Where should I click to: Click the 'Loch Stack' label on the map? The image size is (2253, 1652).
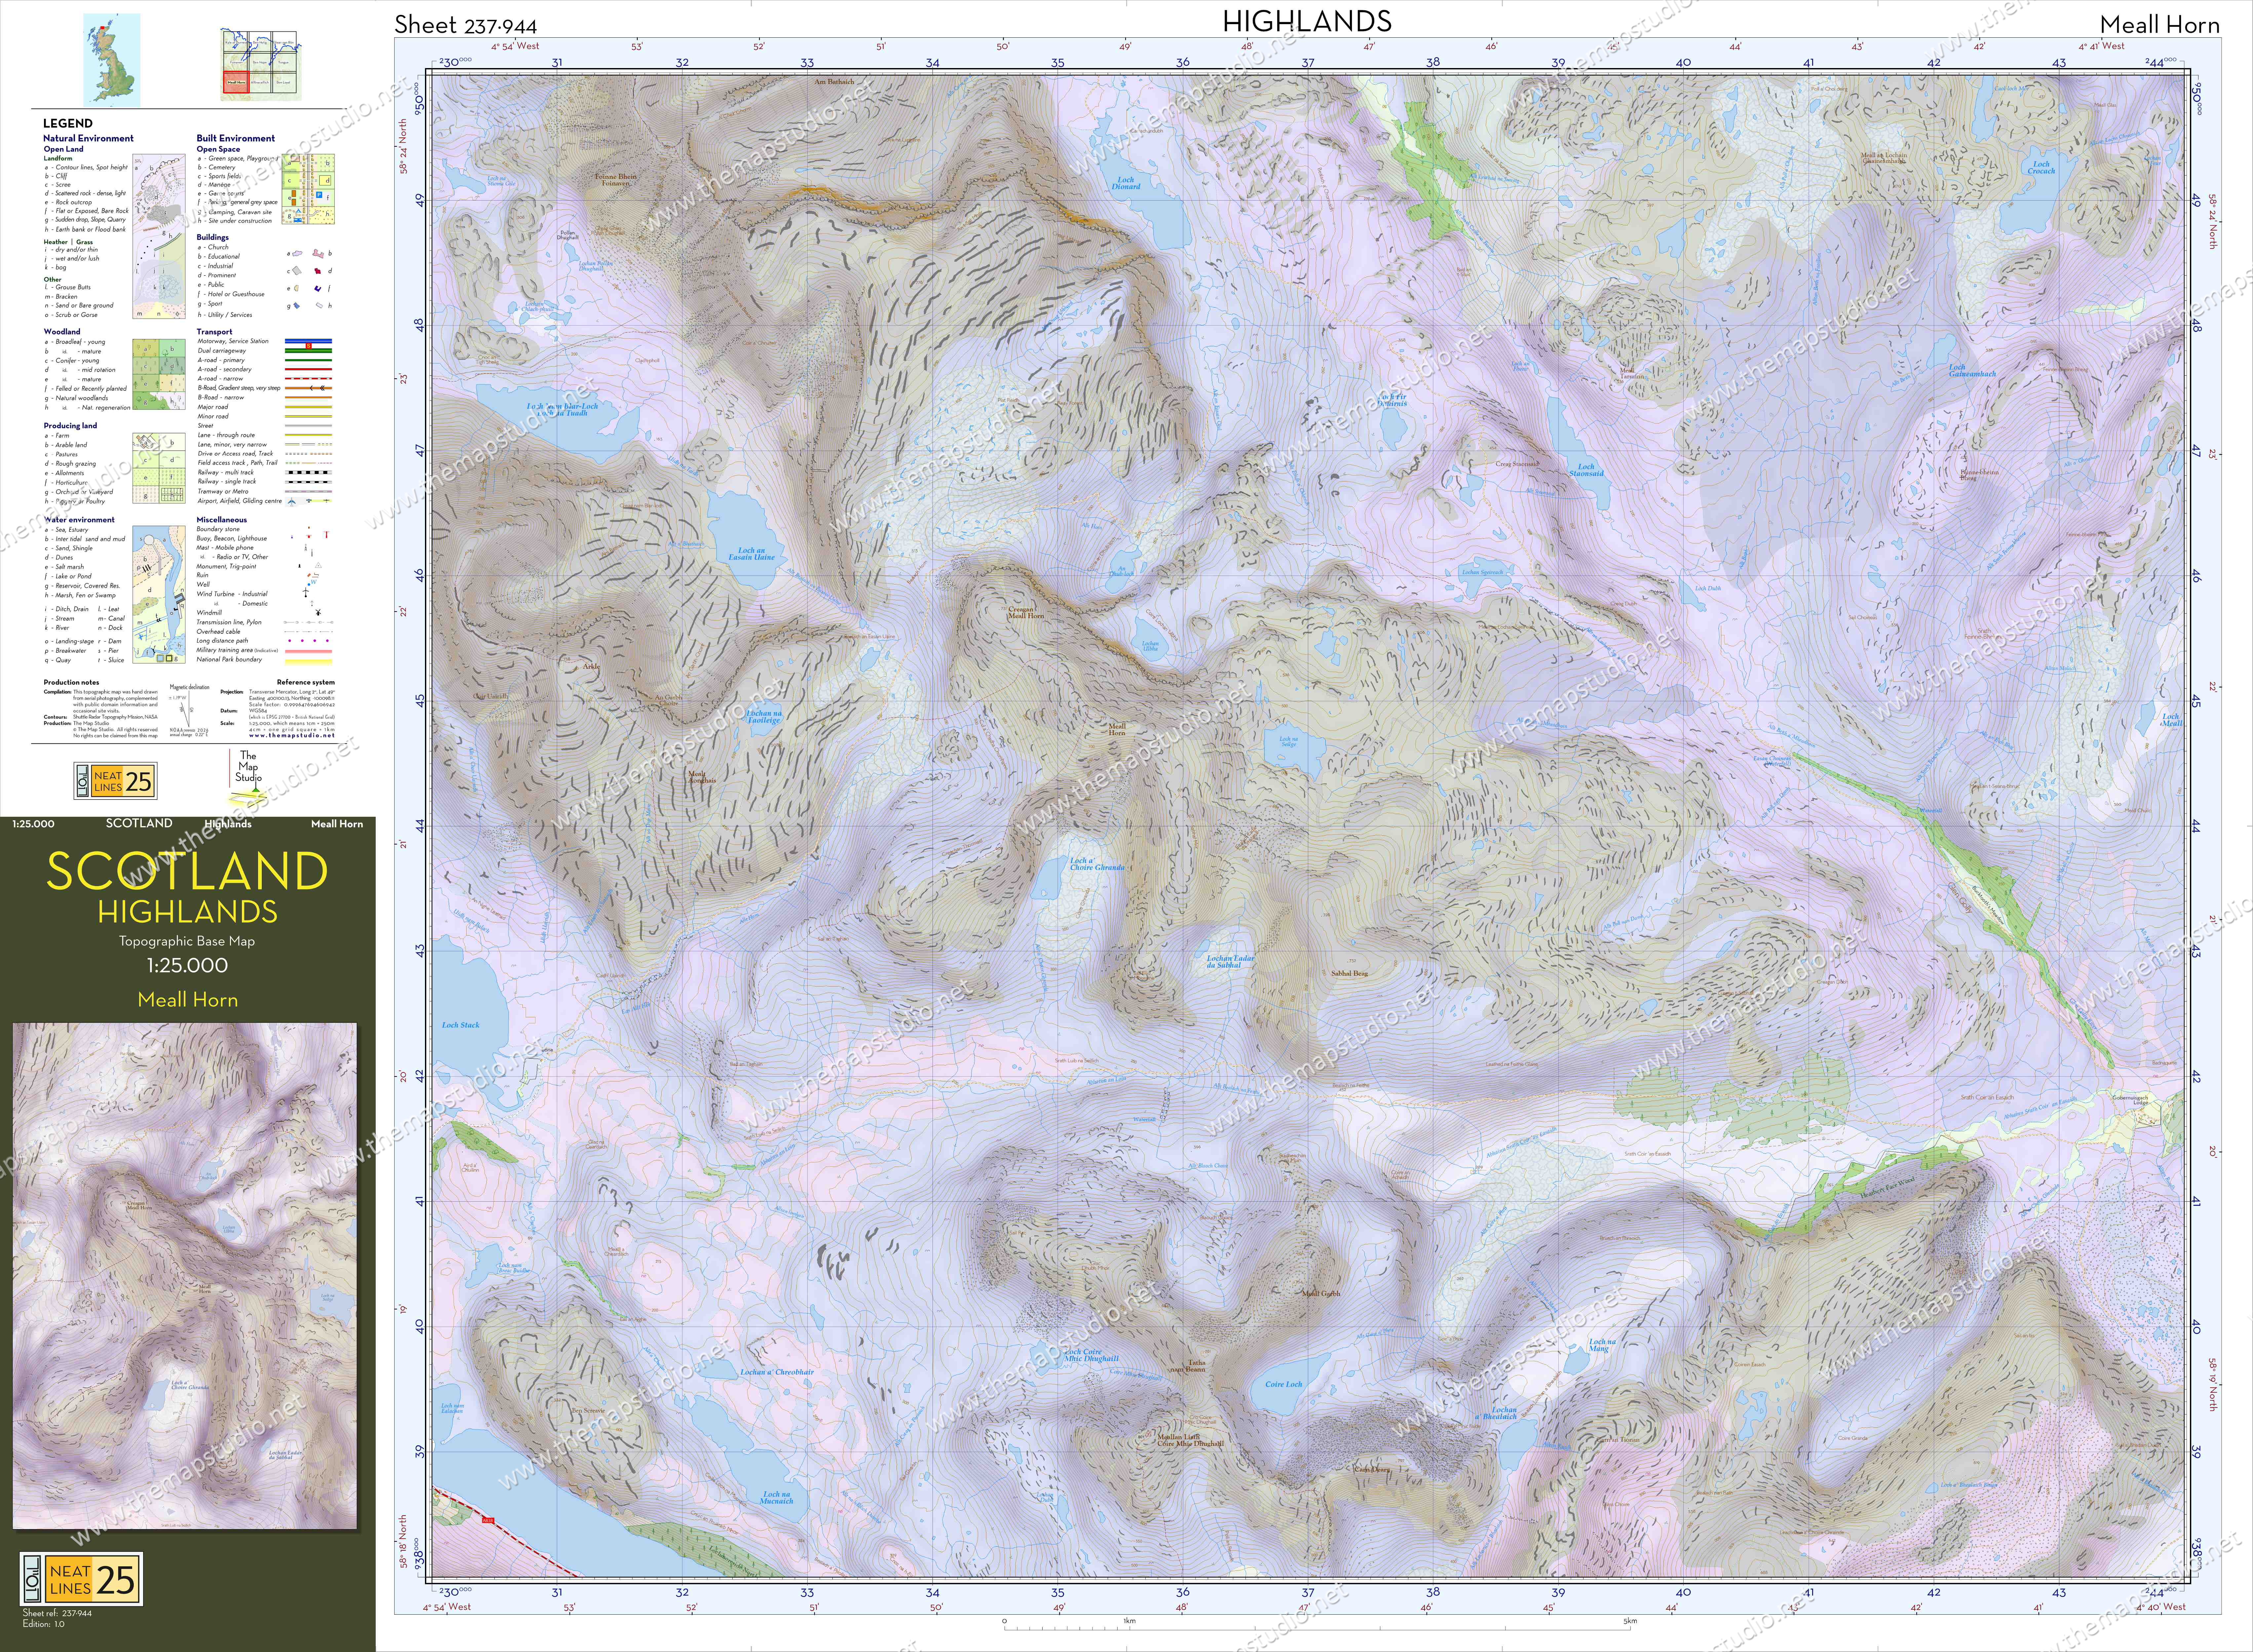tap(461, 1025)
